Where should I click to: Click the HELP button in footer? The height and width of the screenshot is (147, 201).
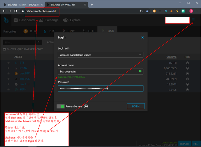[196, 144]
